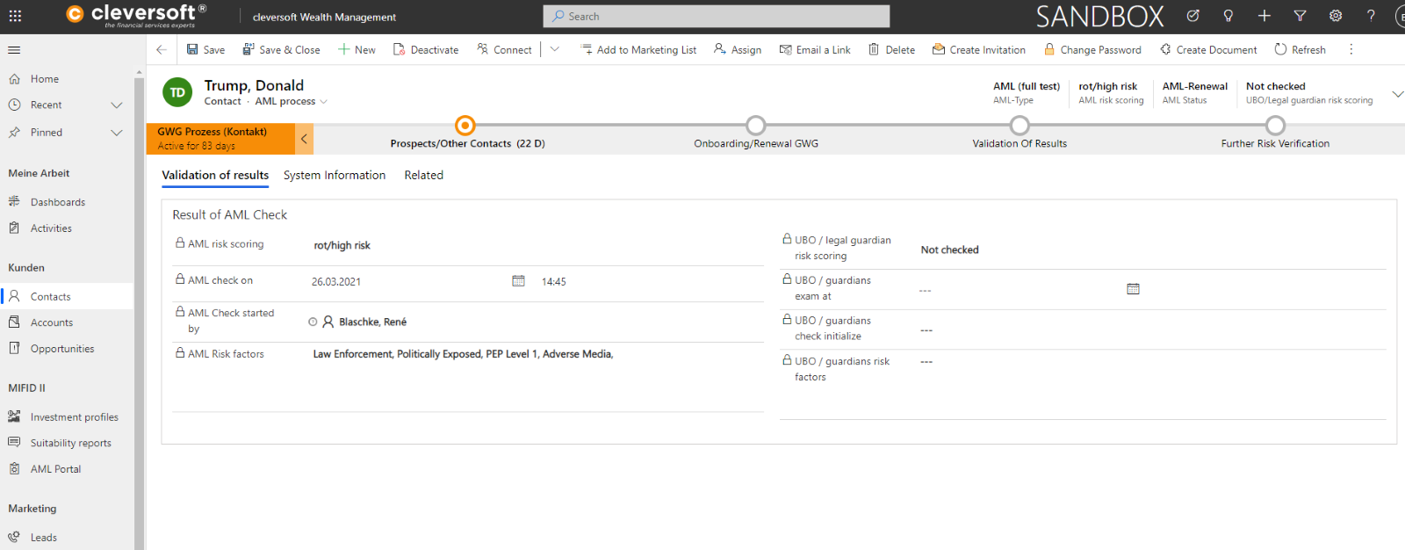Click the Not checked UBO risk scoring value

click(949, 250)
